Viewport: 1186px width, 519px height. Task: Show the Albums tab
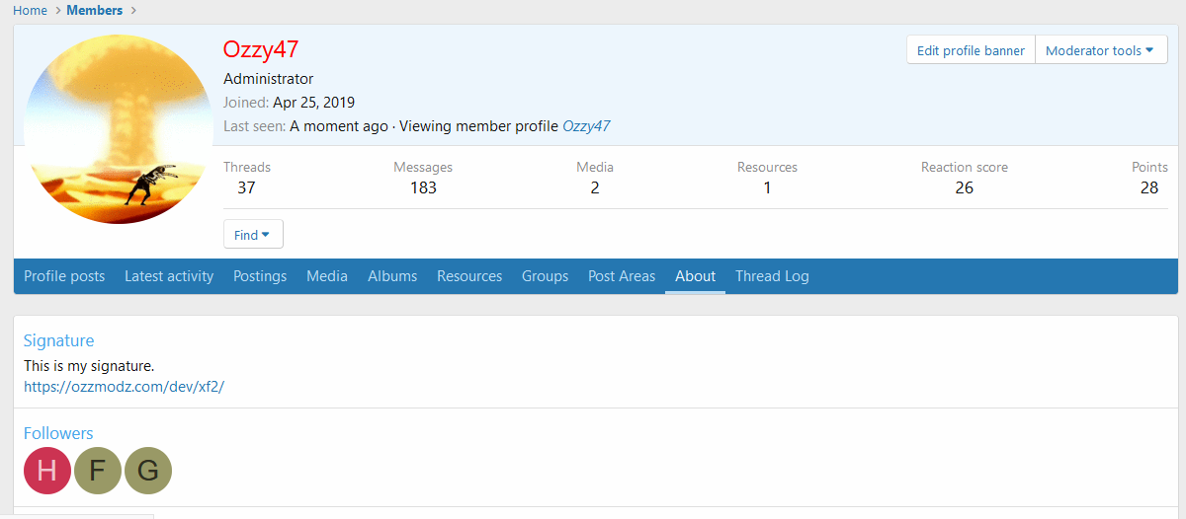click(392, 276)
